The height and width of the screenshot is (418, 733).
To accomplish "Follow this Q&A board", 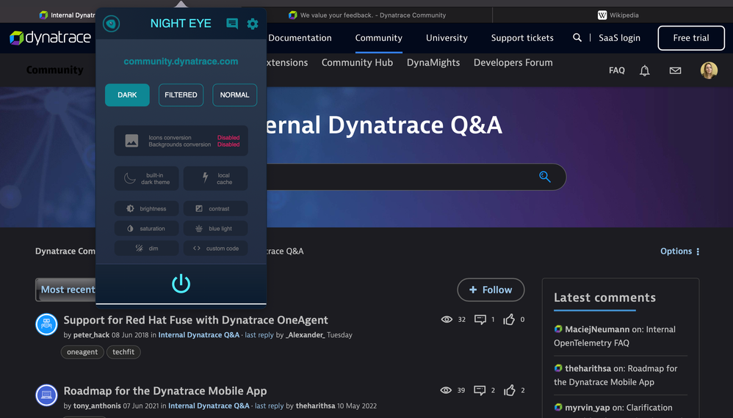I will (491, 290).
